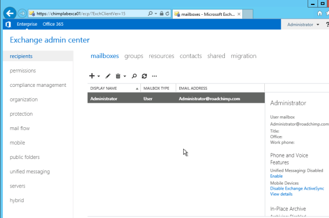Expand the Delete dropdown arrow
The width and height of the screenshot is (329, 218).
124,76
